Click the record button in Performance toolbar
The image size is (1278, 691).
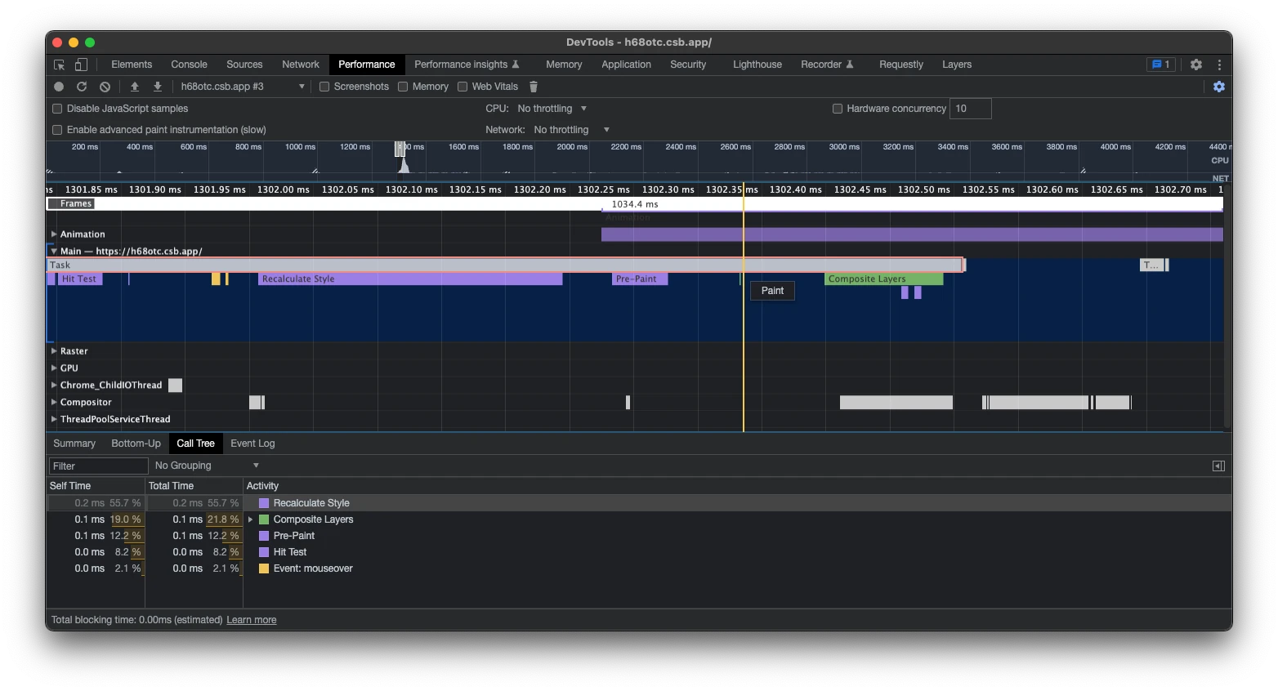click(59, 87)
